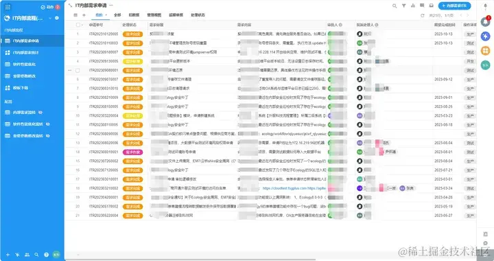Switch to the 管理视图 tab
The image size is (494, 261).
click(154, 15)
